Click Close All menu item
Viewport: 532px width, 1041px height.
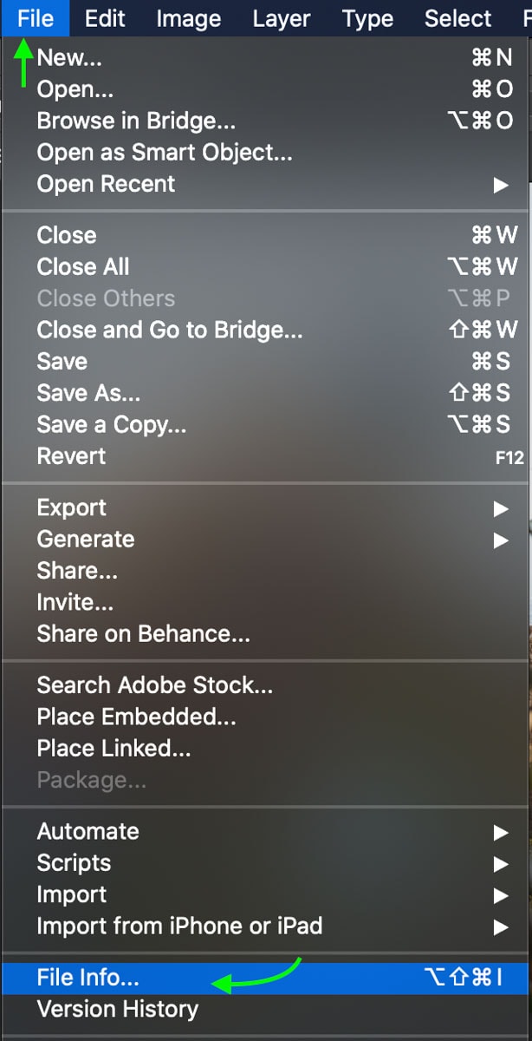pos(83,267)
